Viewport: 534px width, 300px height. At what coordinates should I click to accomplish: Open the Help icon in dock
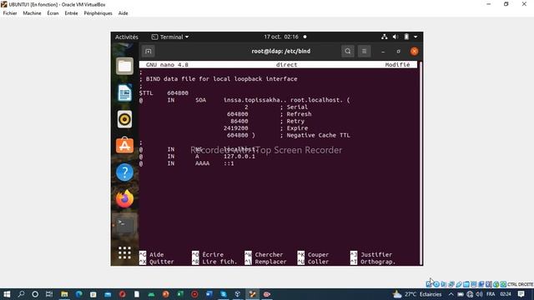pos(124,172)
